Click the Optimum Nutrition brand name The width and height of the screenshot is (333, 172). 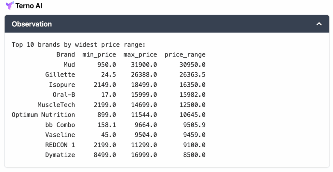coord(43,115)
